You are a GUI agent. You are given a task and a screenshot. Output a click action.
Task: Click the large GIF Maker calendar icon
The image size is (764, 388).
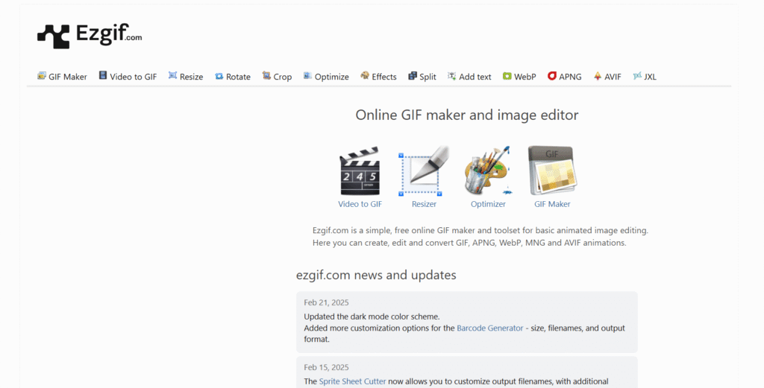coord(552,171)
